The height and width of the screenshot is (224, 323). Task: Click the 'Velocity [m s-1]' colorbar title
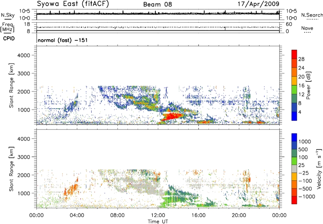pyautogui.click(x=319, y=169)
